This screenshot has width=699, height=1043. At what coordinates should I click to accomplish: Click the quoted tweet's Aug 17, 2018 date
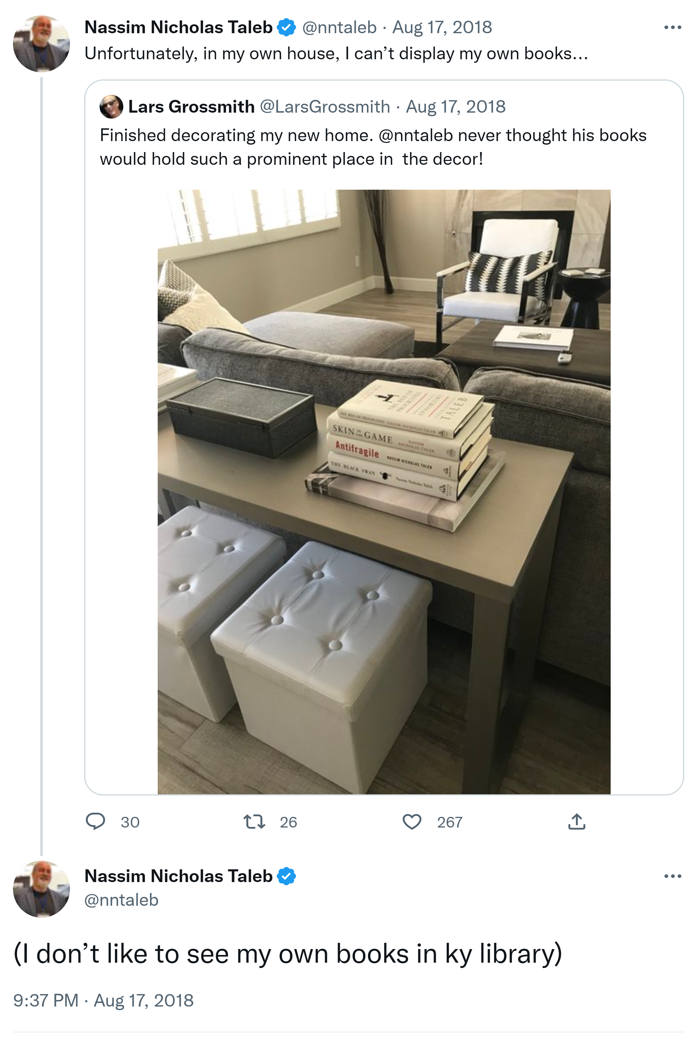pos(455,107)
